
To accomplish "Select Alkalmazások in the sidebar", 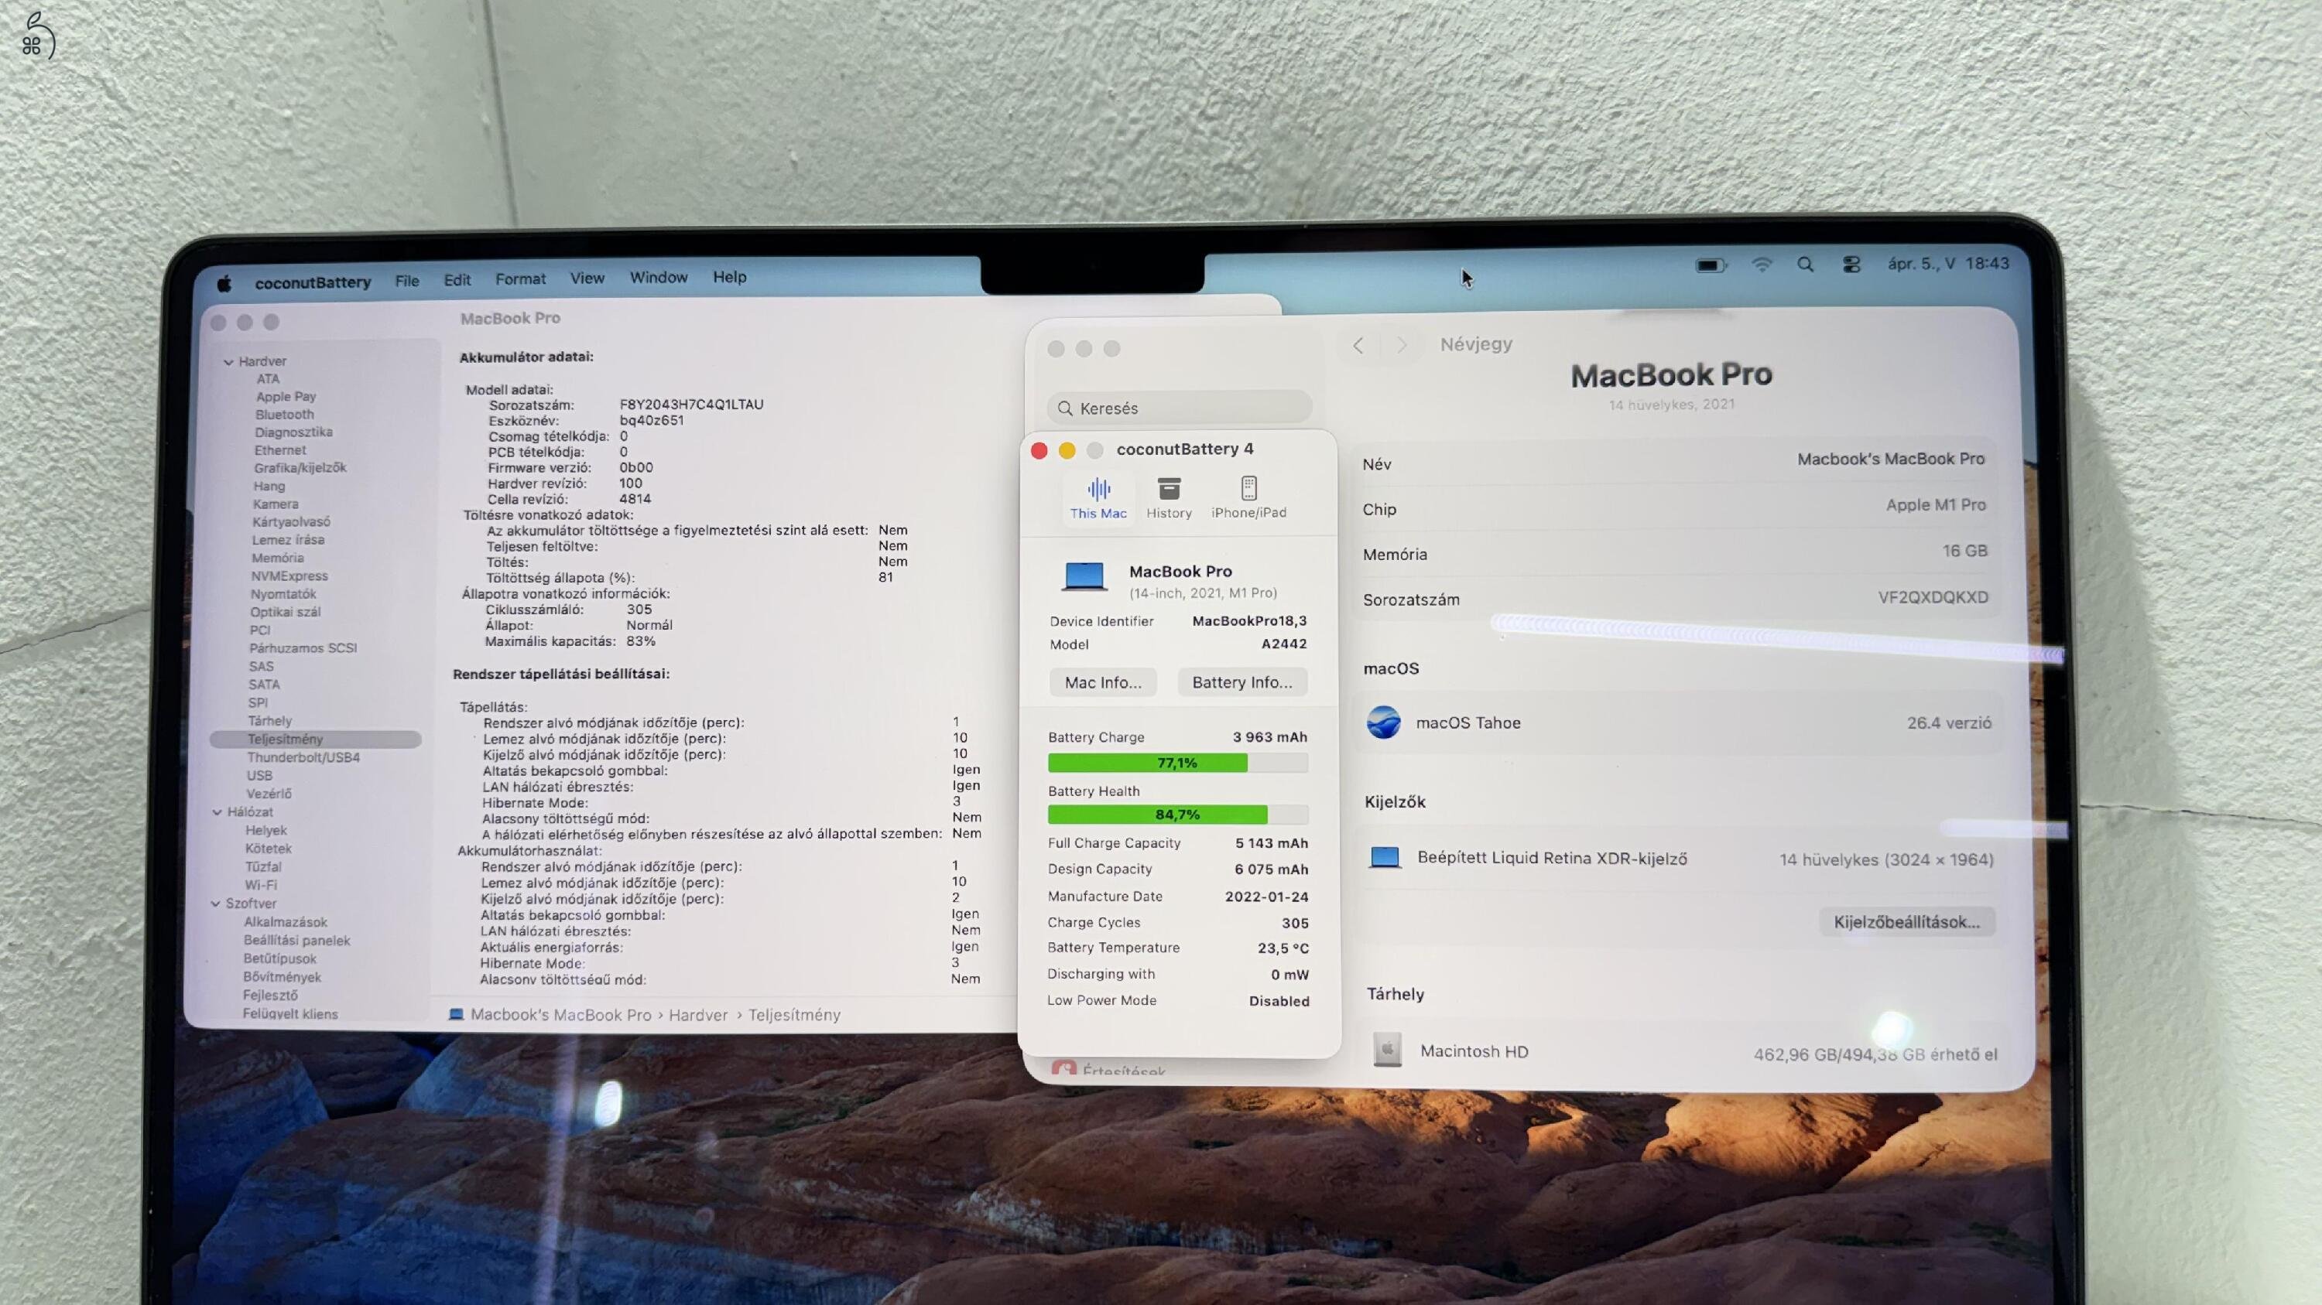I will tap(285, 922).
